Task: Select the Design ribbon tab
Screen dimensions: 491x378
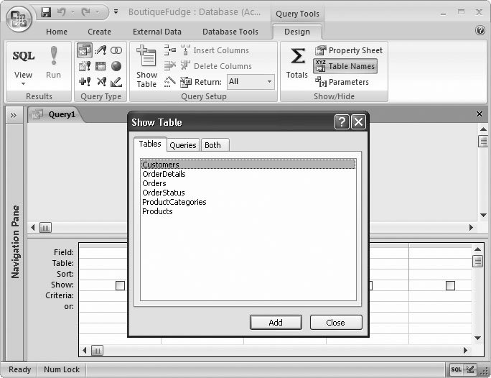Action: (x=297, y=32)
